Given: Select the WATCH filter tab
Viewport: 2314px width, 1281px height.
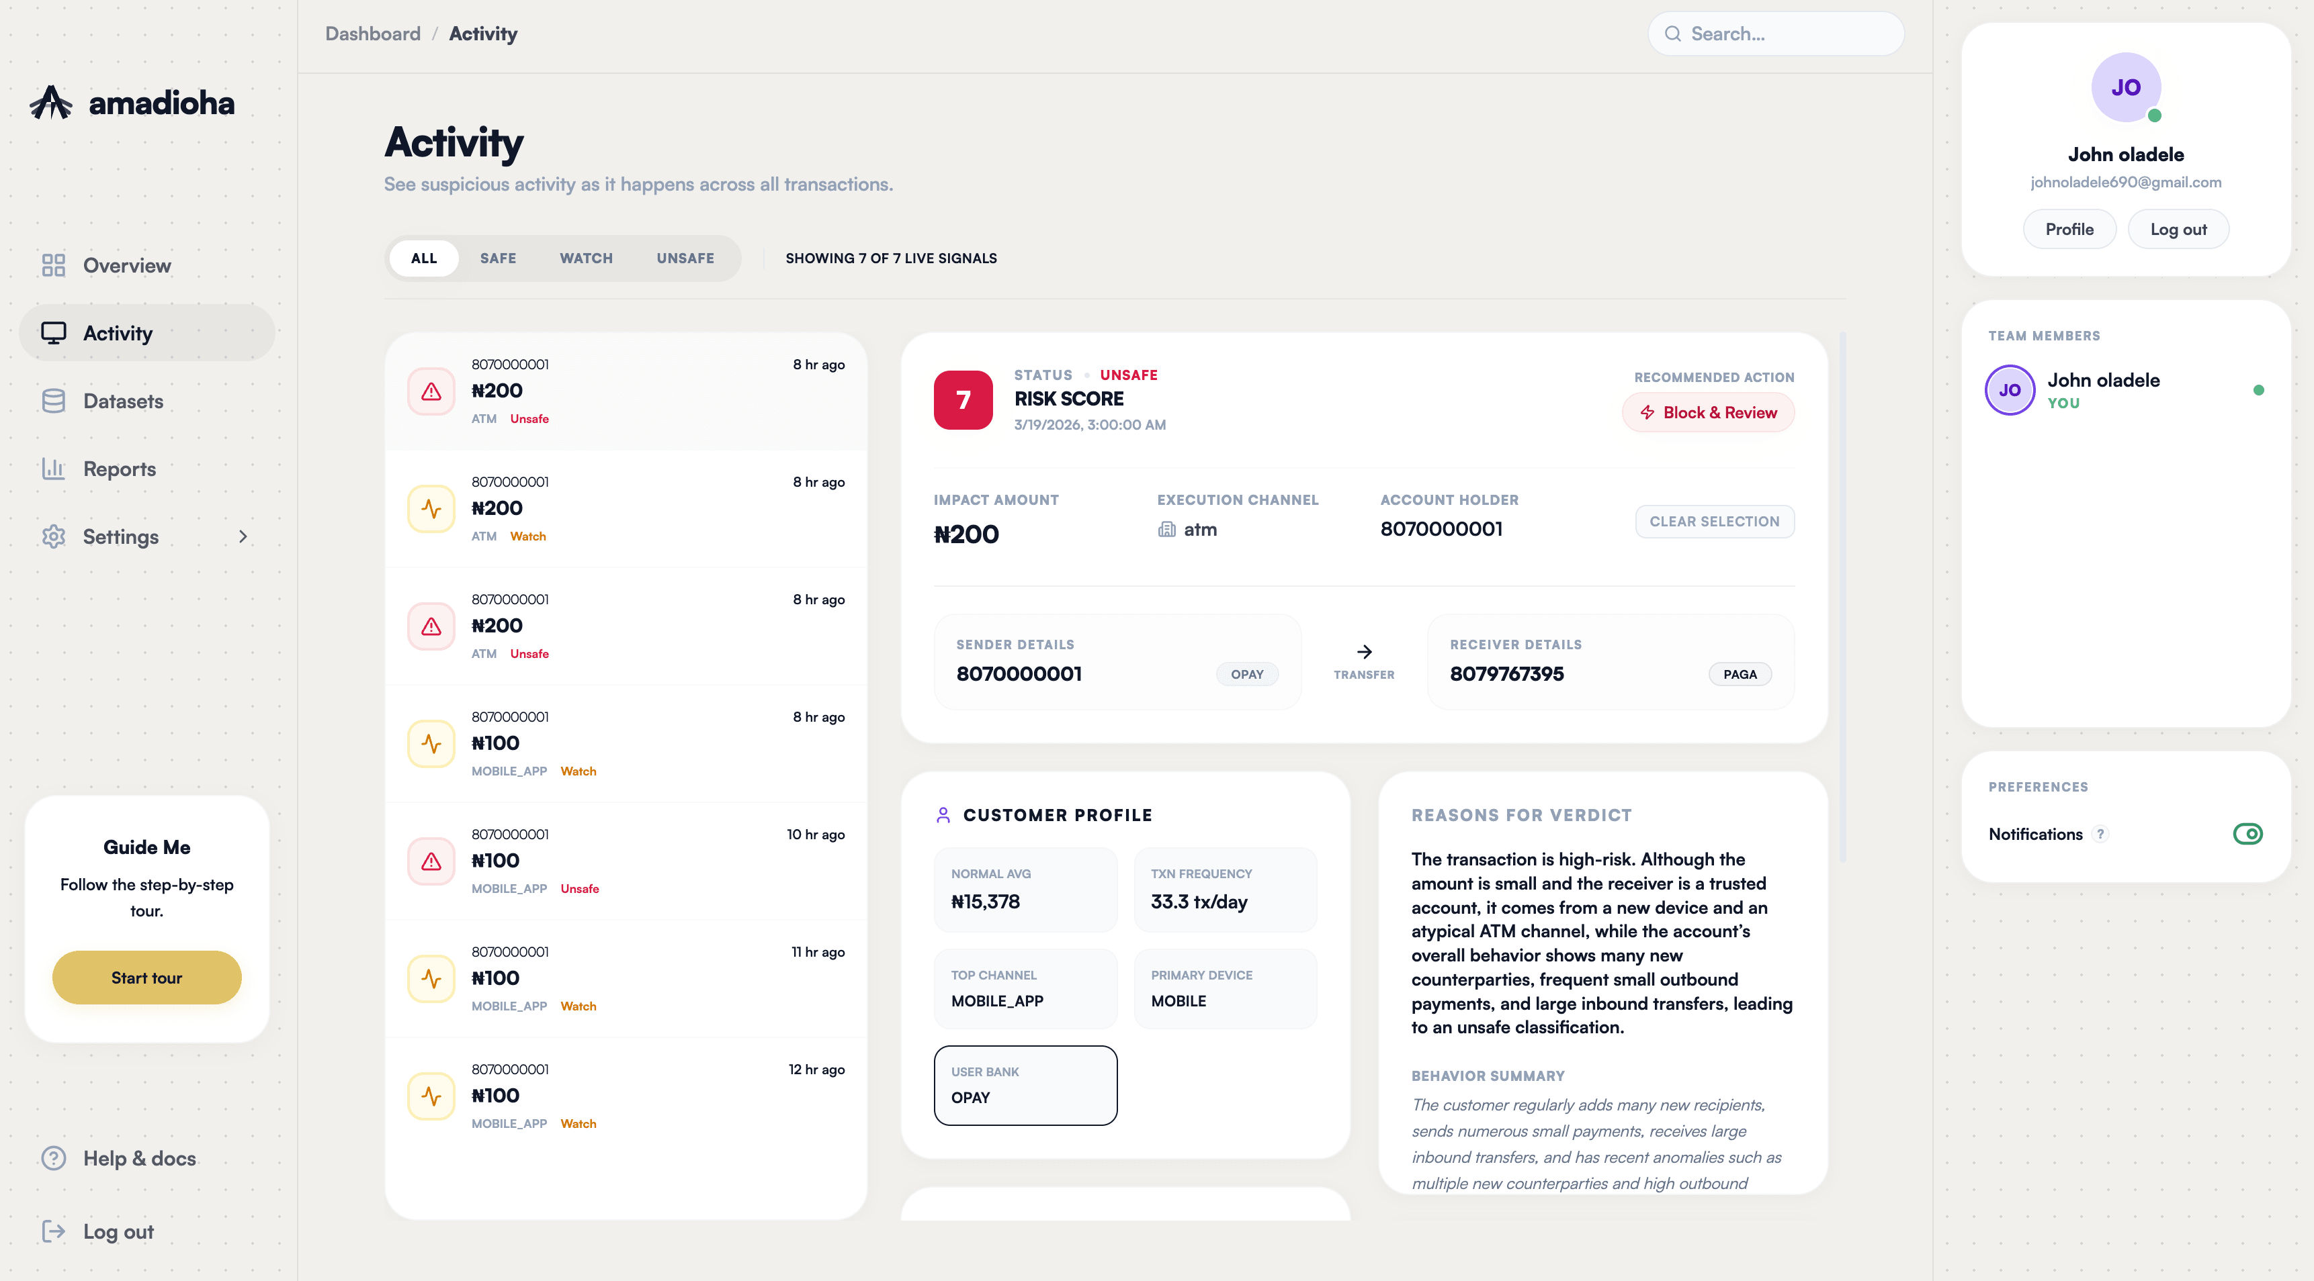Looking at the screenshot, I should (x=587, y=258).
